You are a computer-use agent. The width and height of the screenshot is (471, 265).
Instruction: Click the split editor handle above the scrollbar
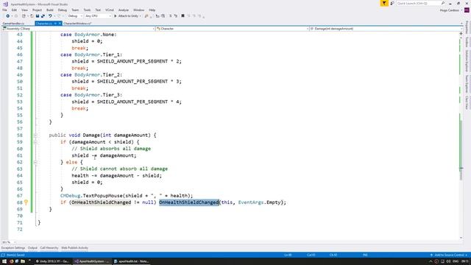[461, 34]
